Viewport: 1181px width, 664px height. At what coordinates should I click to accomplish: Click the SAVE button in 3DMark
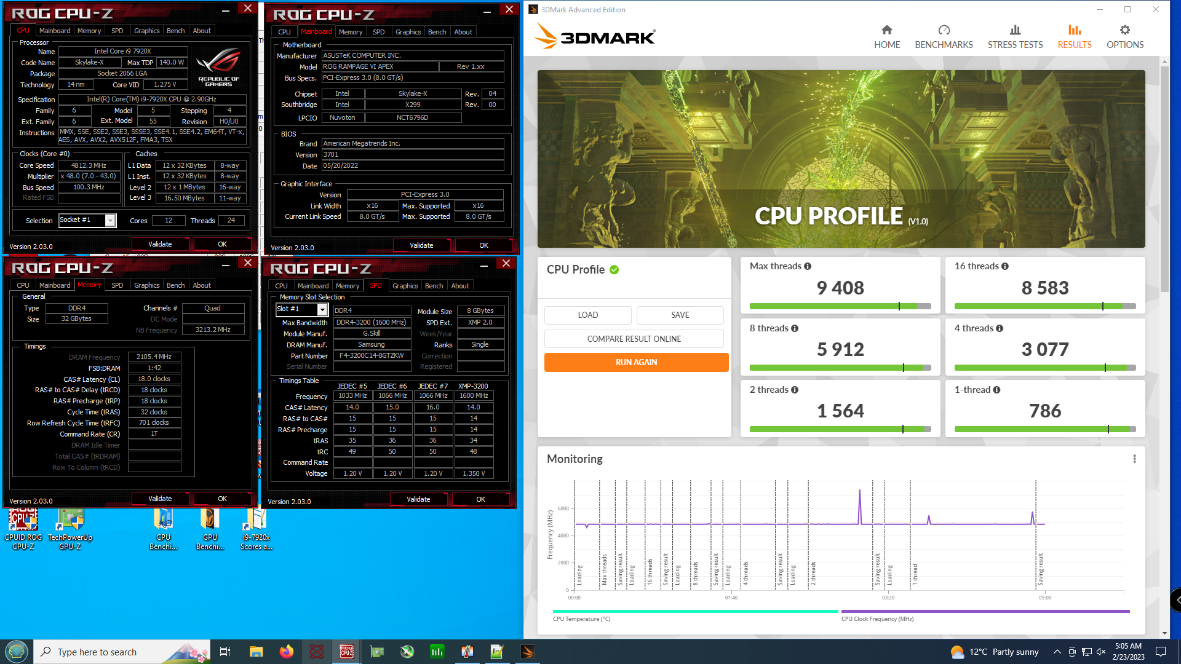(x=680, y=315)
